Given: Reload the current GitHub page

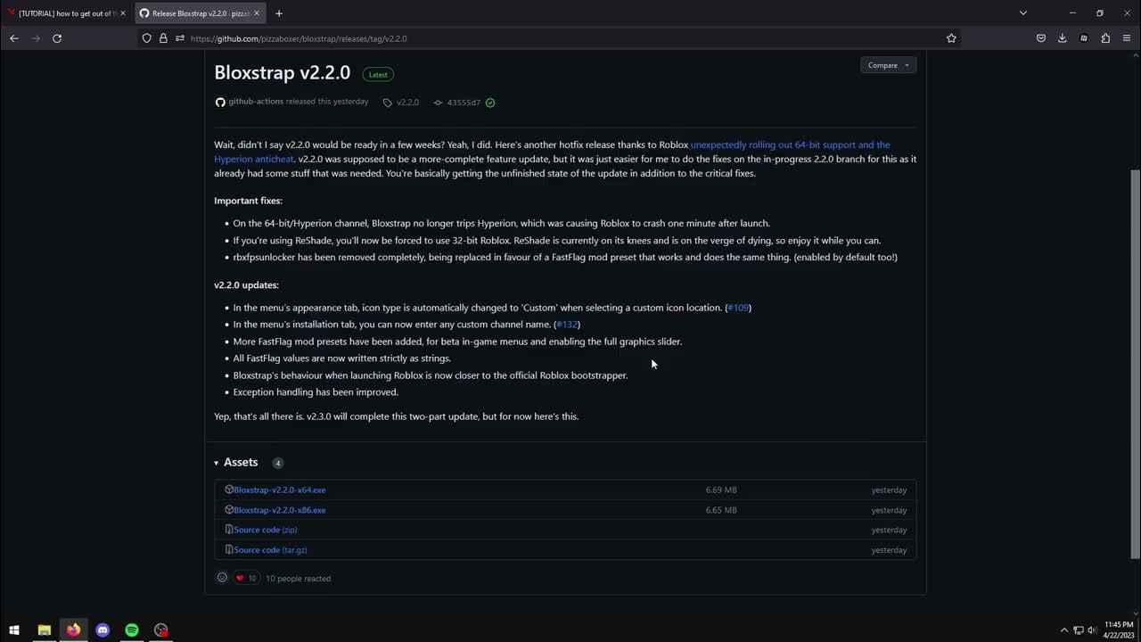Looking at the screenshot, I should coord(57,38).
